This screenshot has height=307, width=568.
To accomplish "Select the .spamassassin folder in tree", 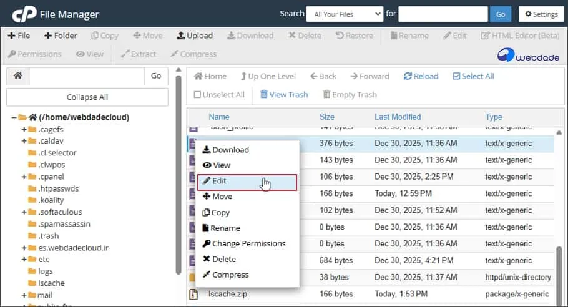I will pyautogui.click(x=64, y=224).
